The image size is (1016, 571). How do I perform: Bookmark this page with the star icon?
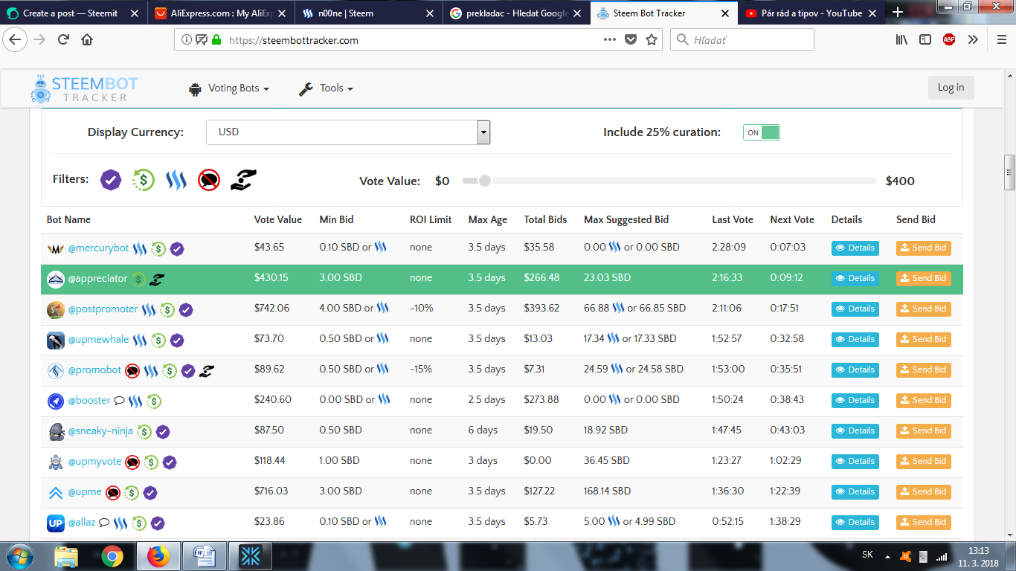(652, 39)
